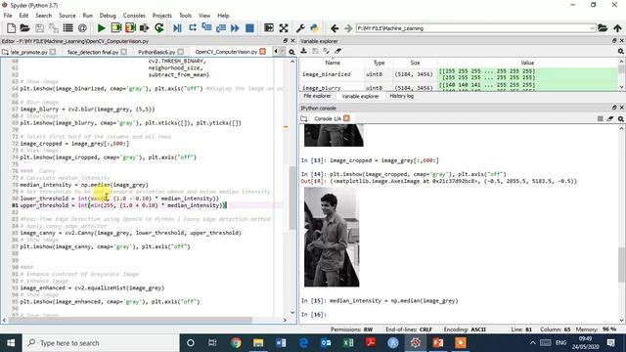This screenshot has height=352, width=626.
Task: Start debugging with Debug file icon
Action: click(x=178, y=28)
